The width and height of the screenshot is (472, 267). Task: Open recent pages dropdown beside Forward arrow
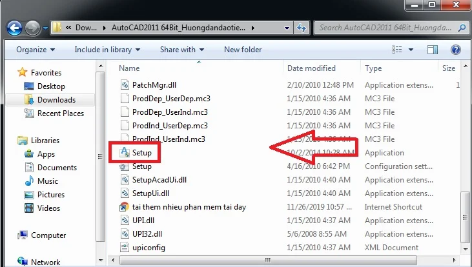(x=45, y=28)
